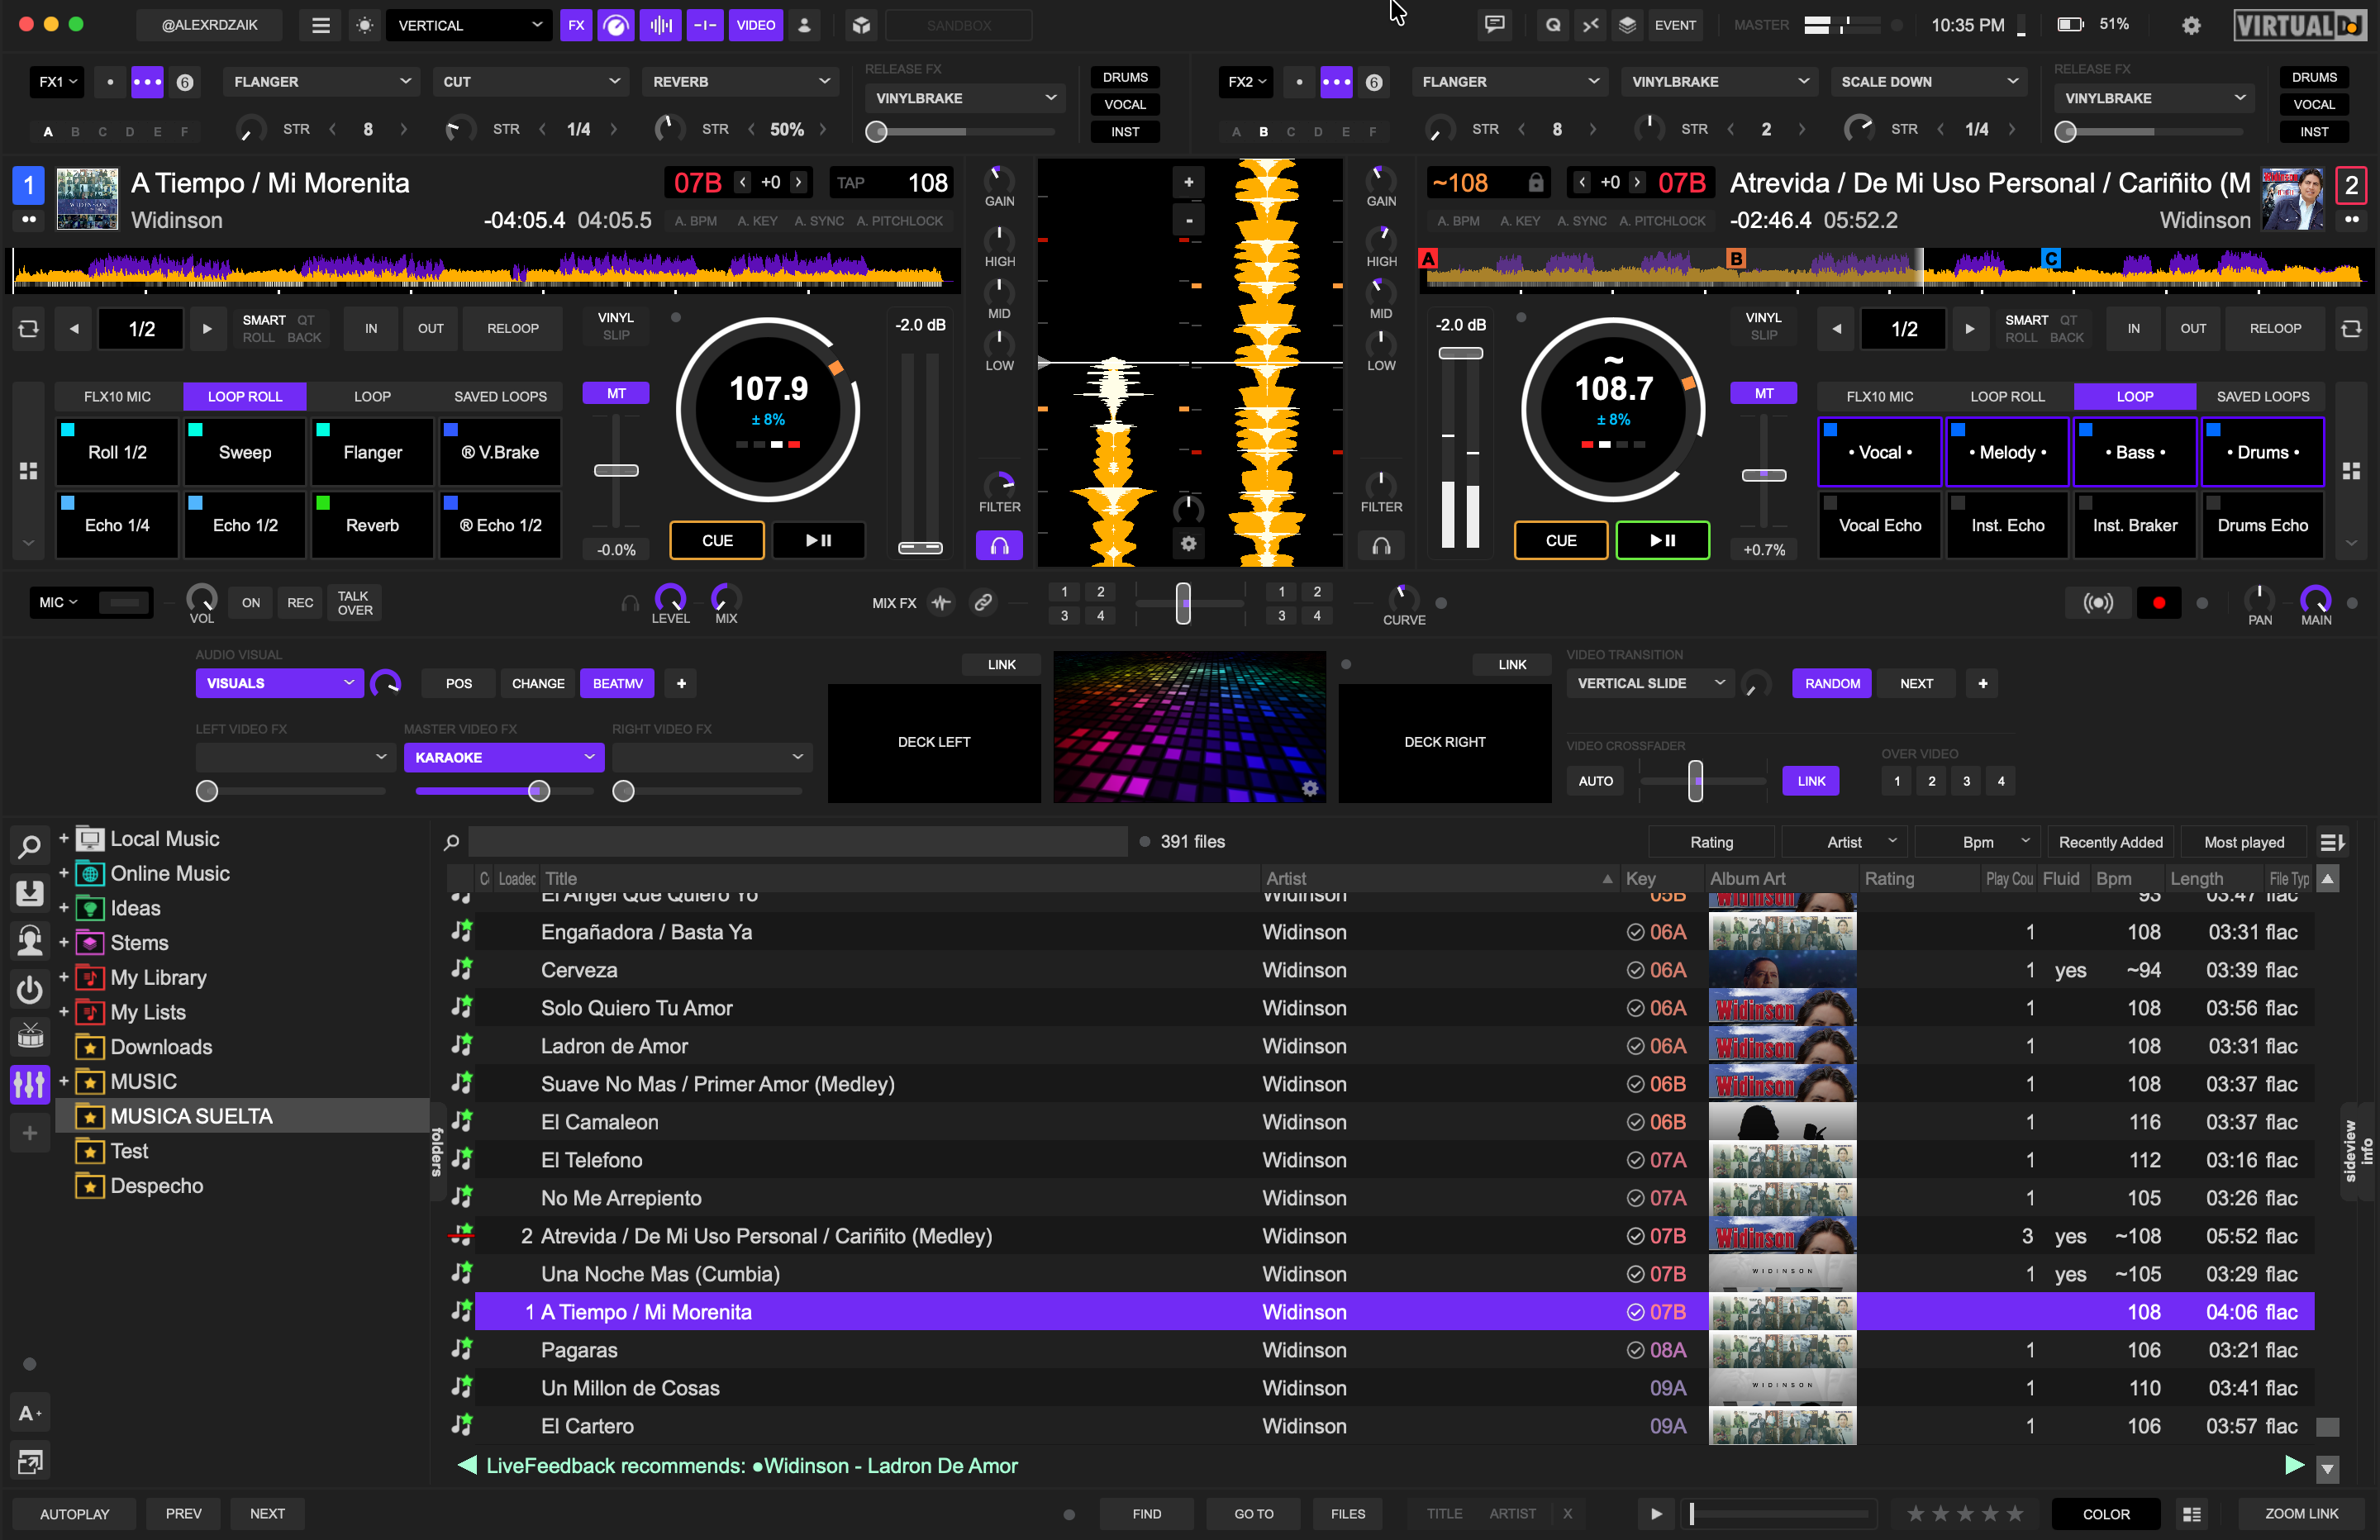Click play/pause on deck 2

click(1663, 541)
